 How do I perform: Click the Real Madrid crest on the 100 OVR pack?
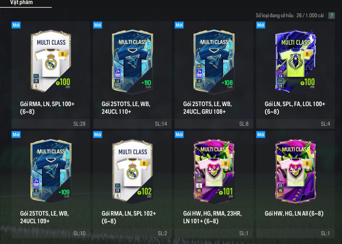coord(50,62)
